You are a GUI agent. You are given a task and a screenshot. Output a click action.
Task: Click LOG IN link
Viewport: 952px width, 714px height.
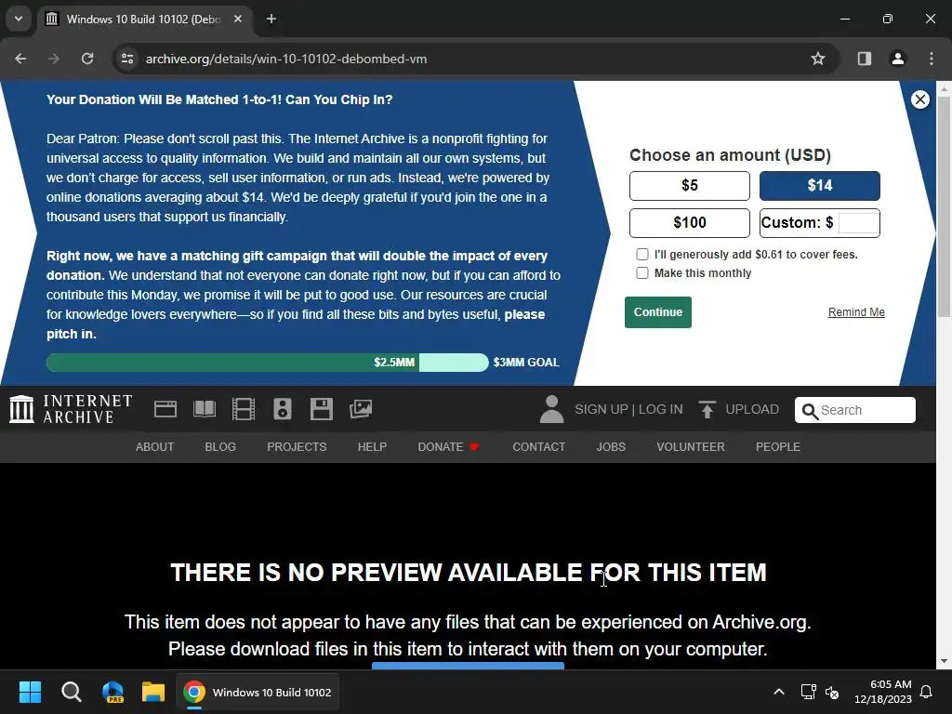tap(661, 409)
